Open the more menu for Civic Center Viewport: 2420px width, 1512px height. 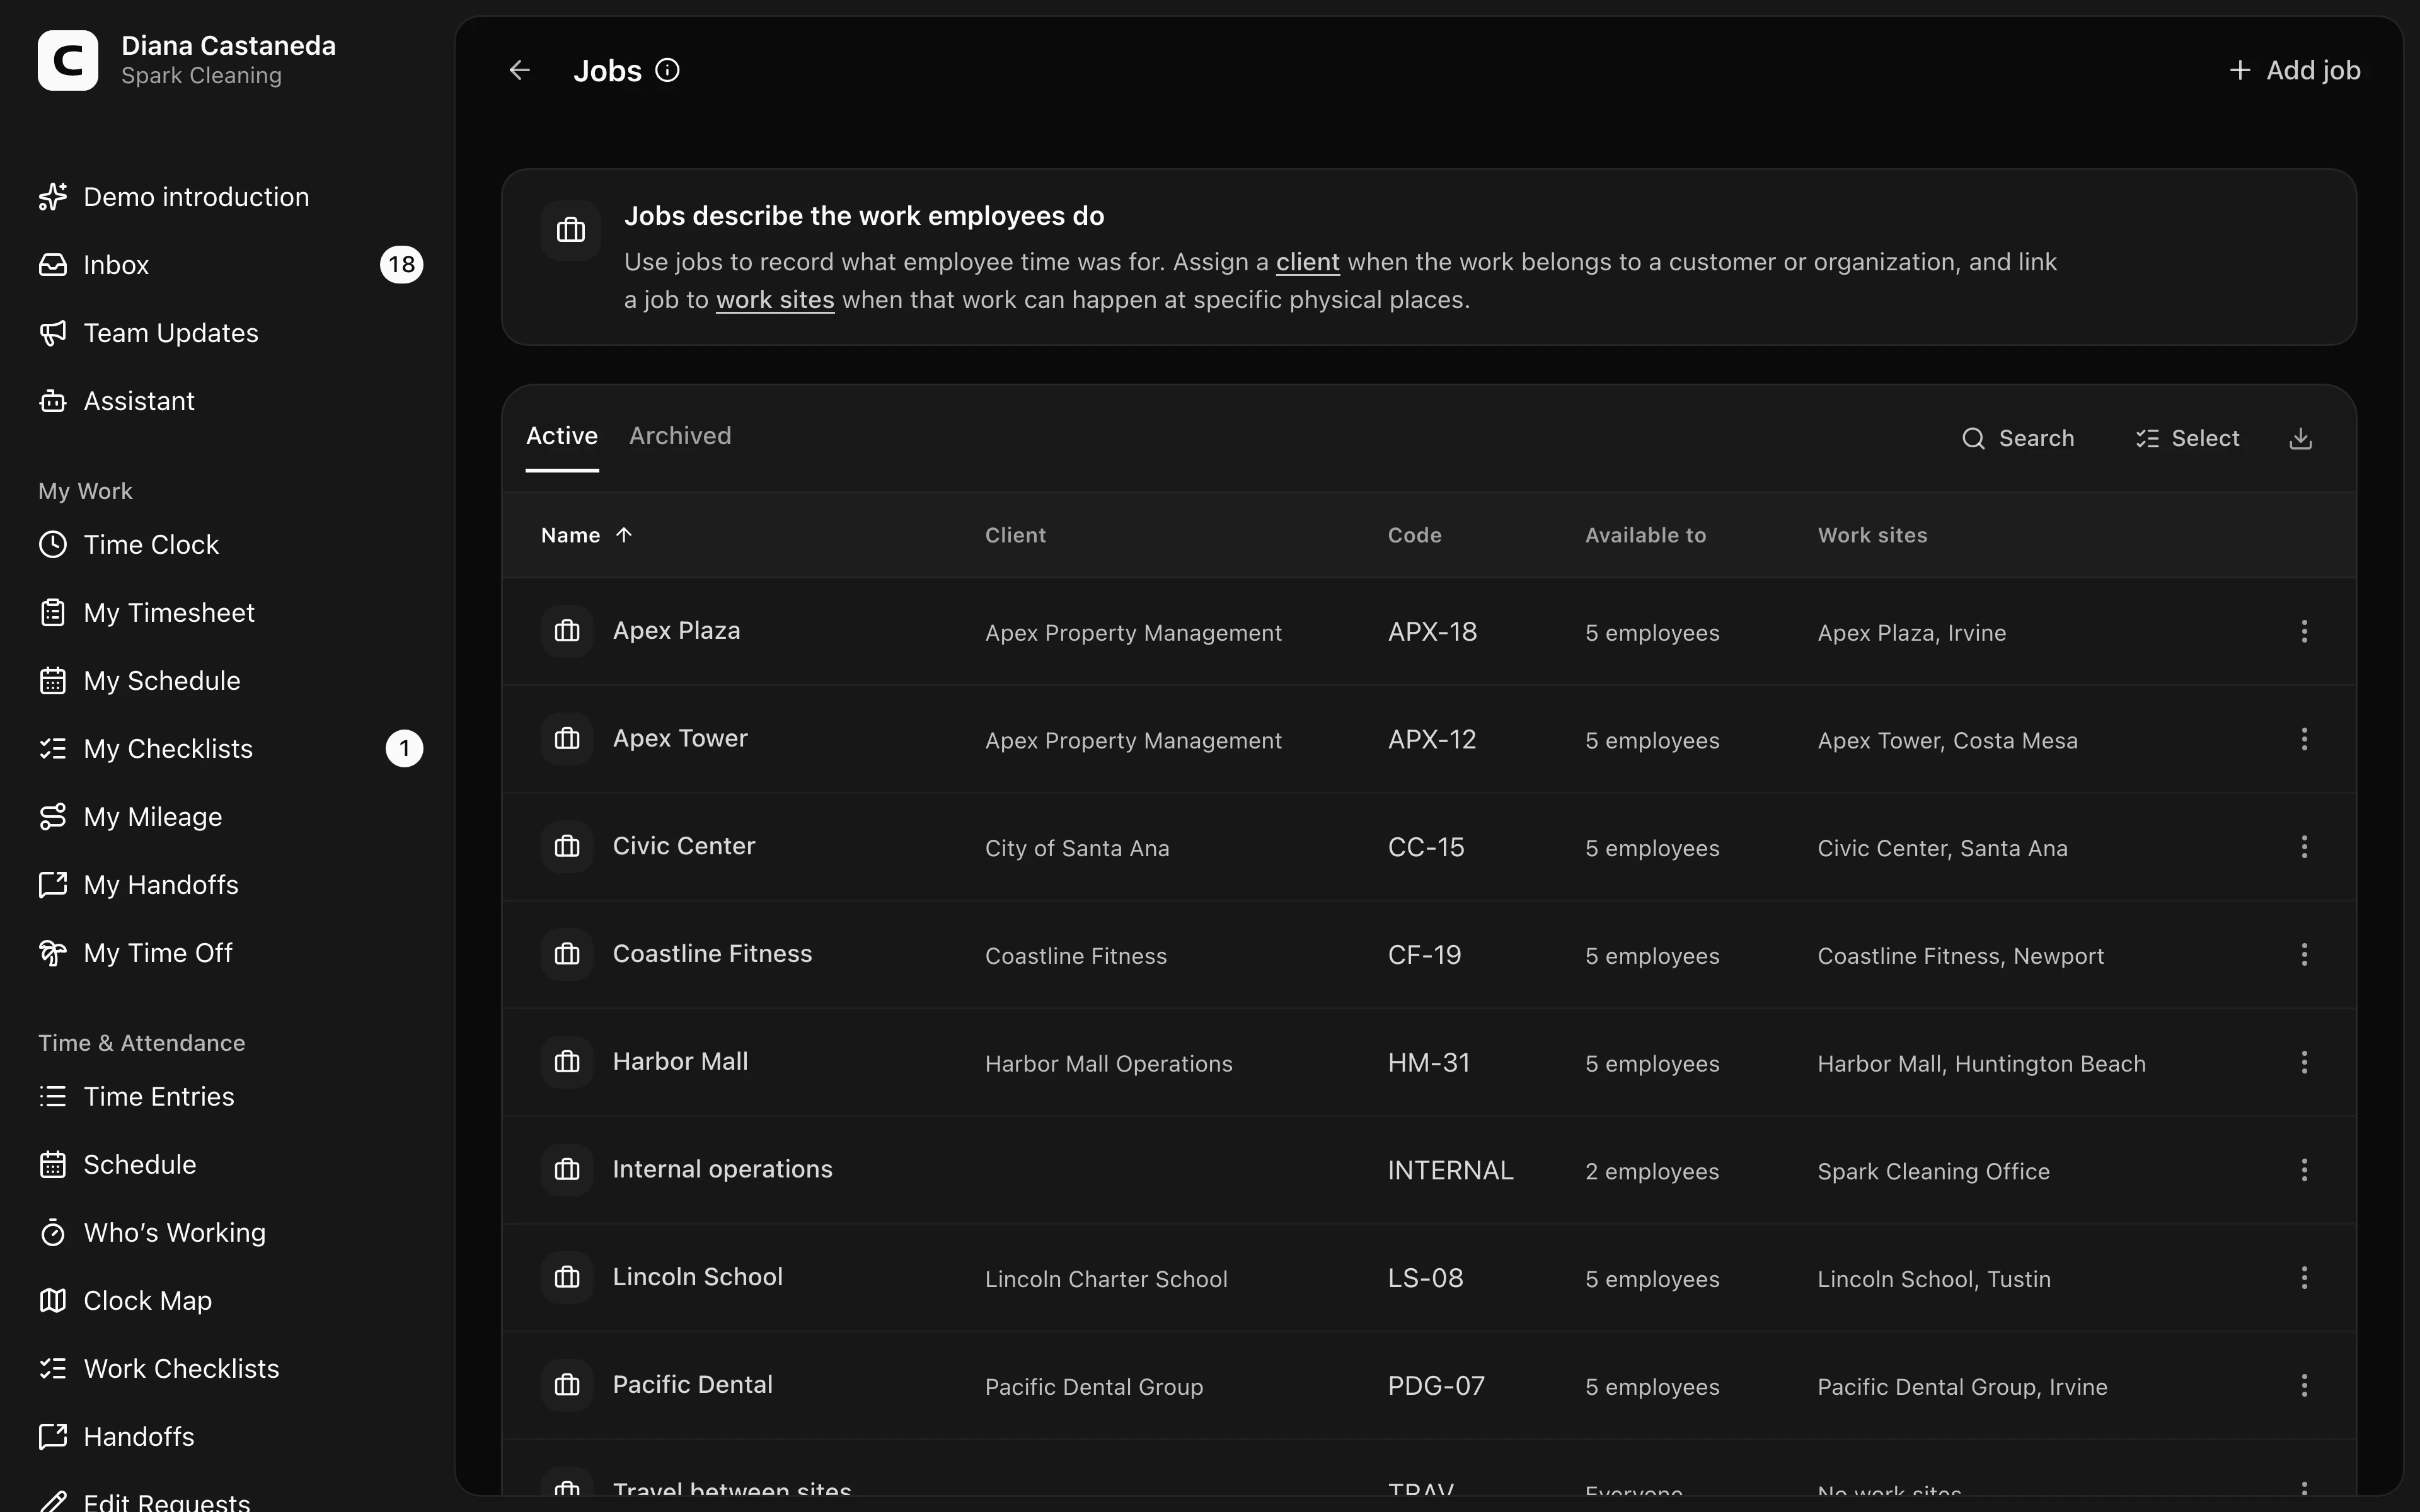pos(2304,847)
